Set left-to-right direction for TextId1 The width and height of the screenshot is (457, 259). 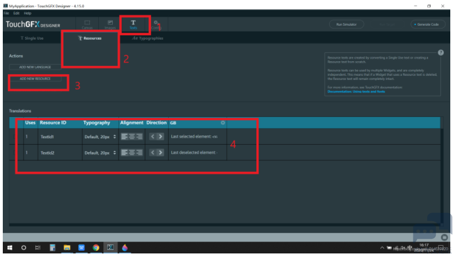[x=160, y=136]
